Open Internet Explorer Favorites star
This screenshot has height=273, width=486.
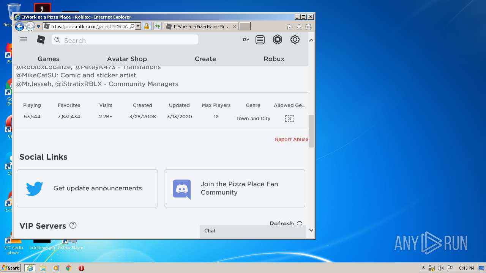(299, 27)
